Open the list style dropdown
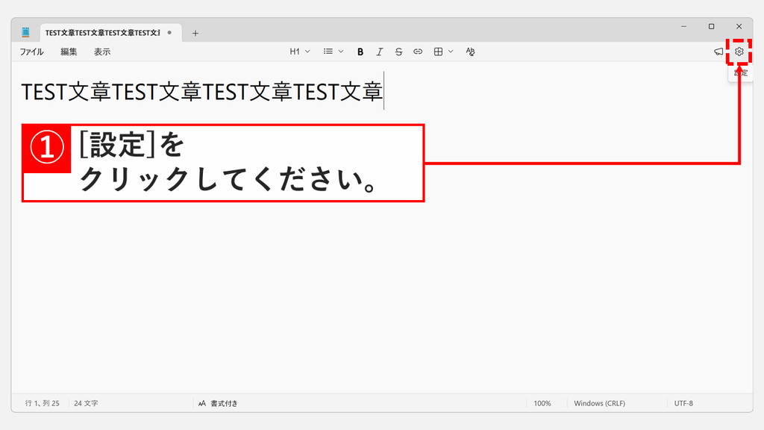 [x=334, y=52]
